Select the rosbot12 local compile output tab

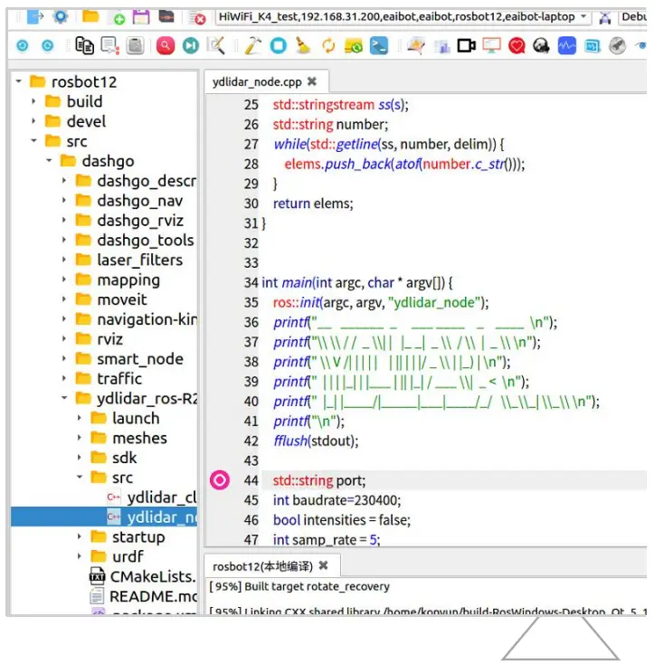point(262,566)
